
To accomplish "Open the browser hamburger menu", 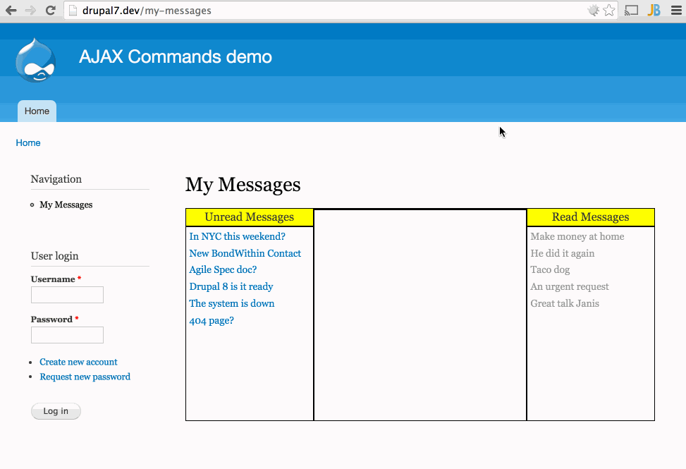I will tap(675, 10).
